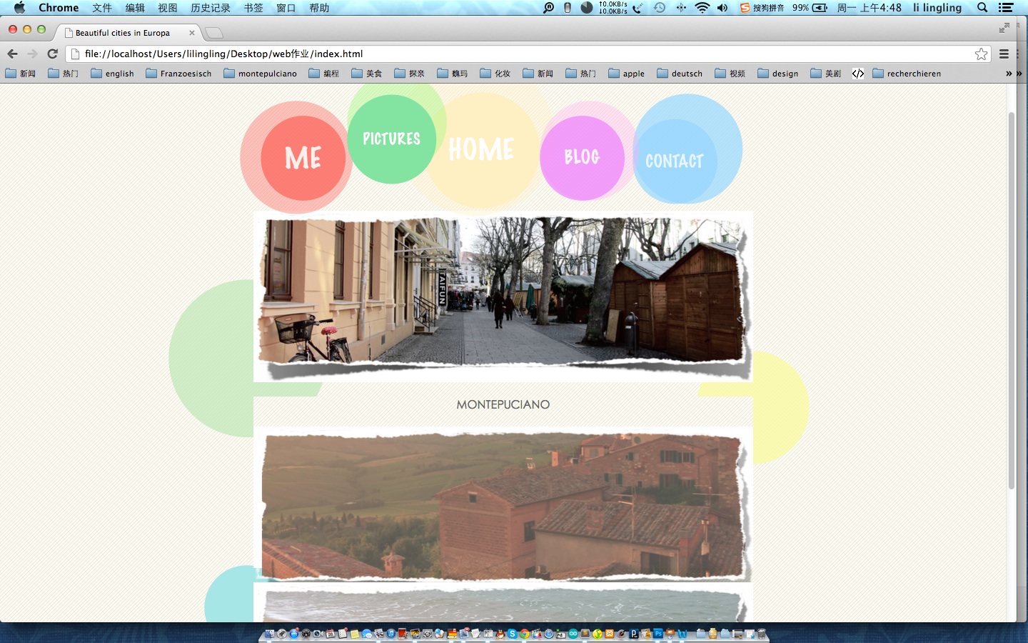
Task: Open the Trash in the Dock
Action: click(x=761, y=634)
